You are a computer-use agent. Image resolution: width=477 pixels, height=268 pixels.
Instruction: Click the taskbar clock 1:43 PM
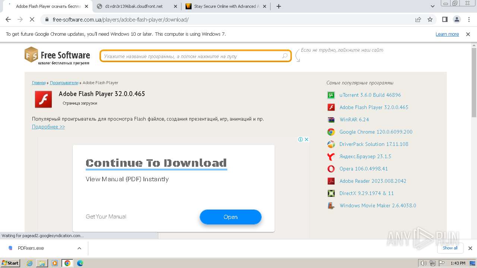458,263
